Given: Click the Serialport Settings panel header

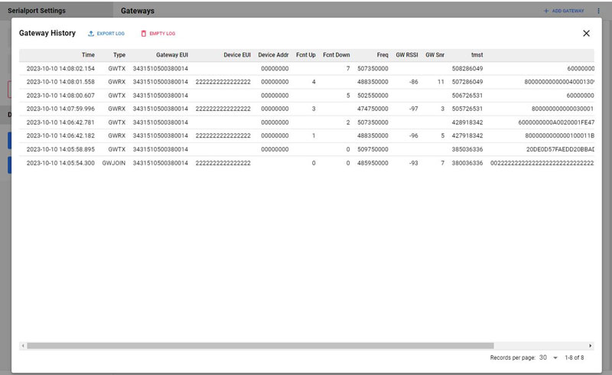Looking at the screenshot, I should 36,11.
